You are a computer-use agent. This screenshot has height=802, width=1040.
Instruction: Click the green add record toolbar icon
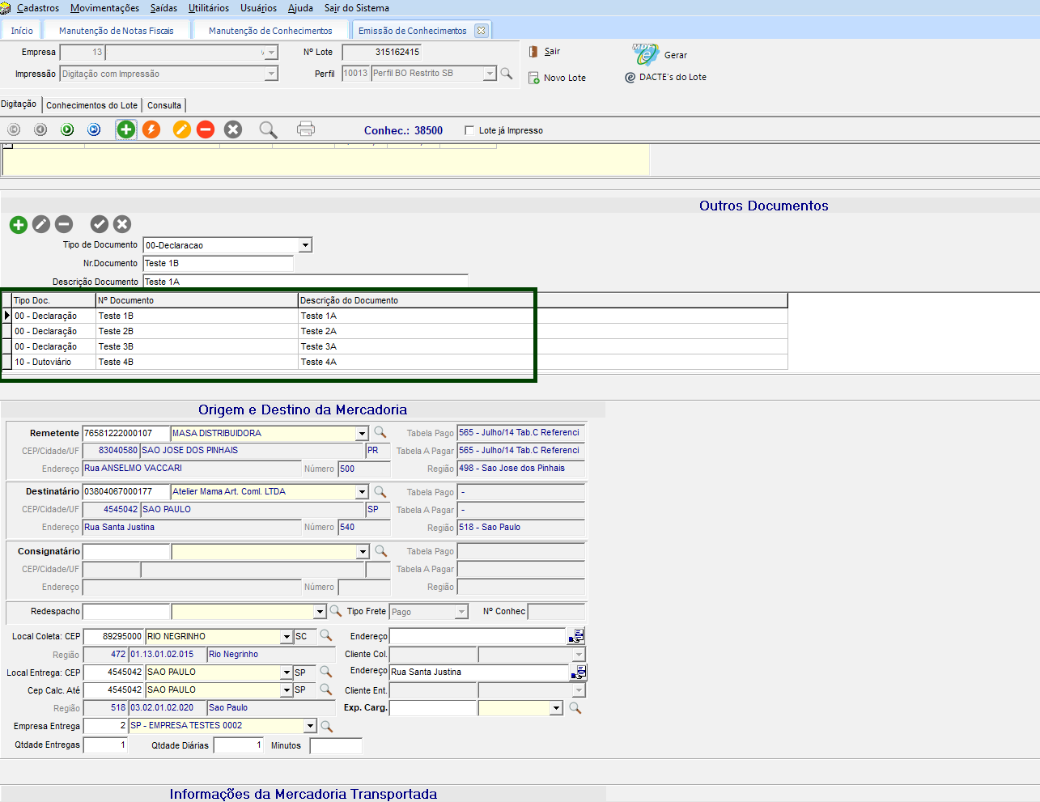pos(126,129)
